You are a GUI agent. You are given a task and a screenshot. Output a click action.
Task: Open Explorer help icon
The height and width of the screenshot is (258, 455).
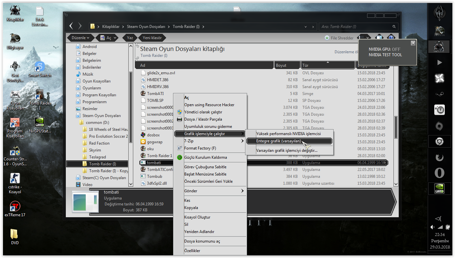tap(391, 38)
